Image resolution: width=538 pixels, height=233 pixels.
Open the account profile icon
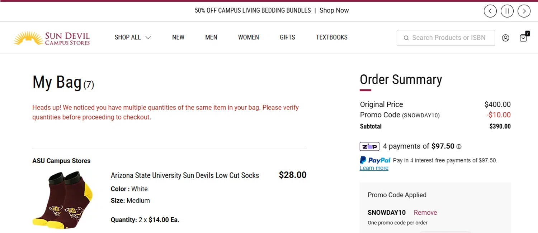pos(505,38)
